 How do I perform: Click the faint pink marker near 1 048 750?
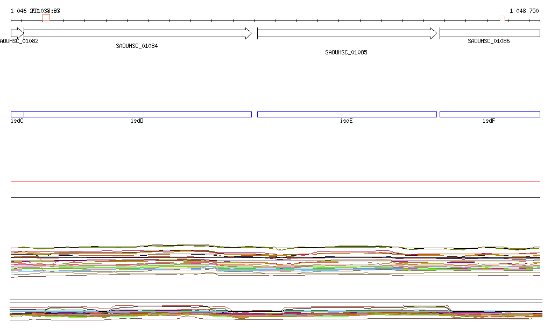tap(503, 18)
